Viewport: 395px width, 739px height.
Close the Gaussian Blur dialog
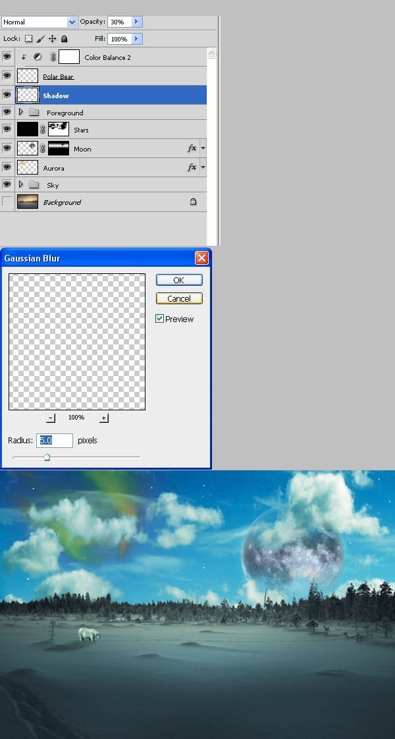[x=201, y=258]
